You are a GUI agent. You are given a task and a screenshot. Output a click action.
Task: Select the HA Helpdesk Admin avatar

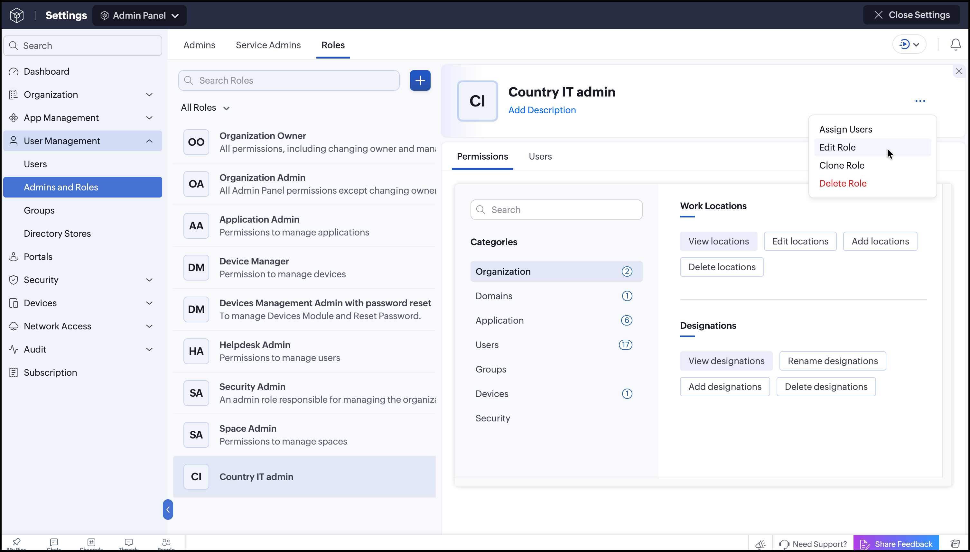point(196,351)
